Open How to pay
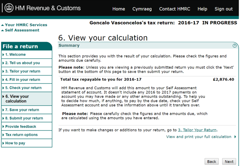The image size is (240, 166). [x=27, y=143]
